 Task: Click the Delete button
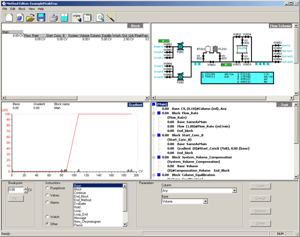(260, 224)
